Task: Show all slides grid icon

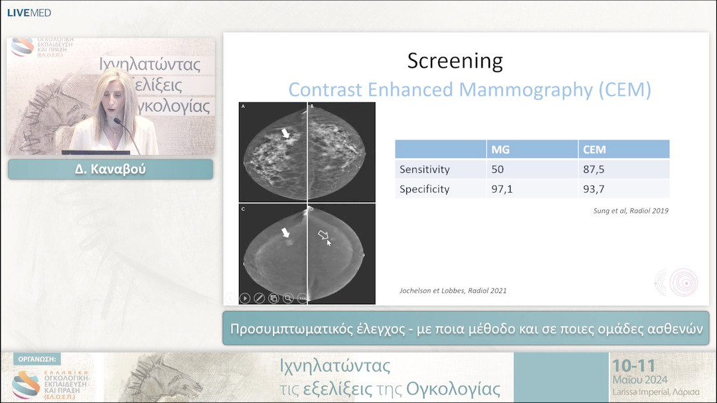Action: (x=274, y=298)
